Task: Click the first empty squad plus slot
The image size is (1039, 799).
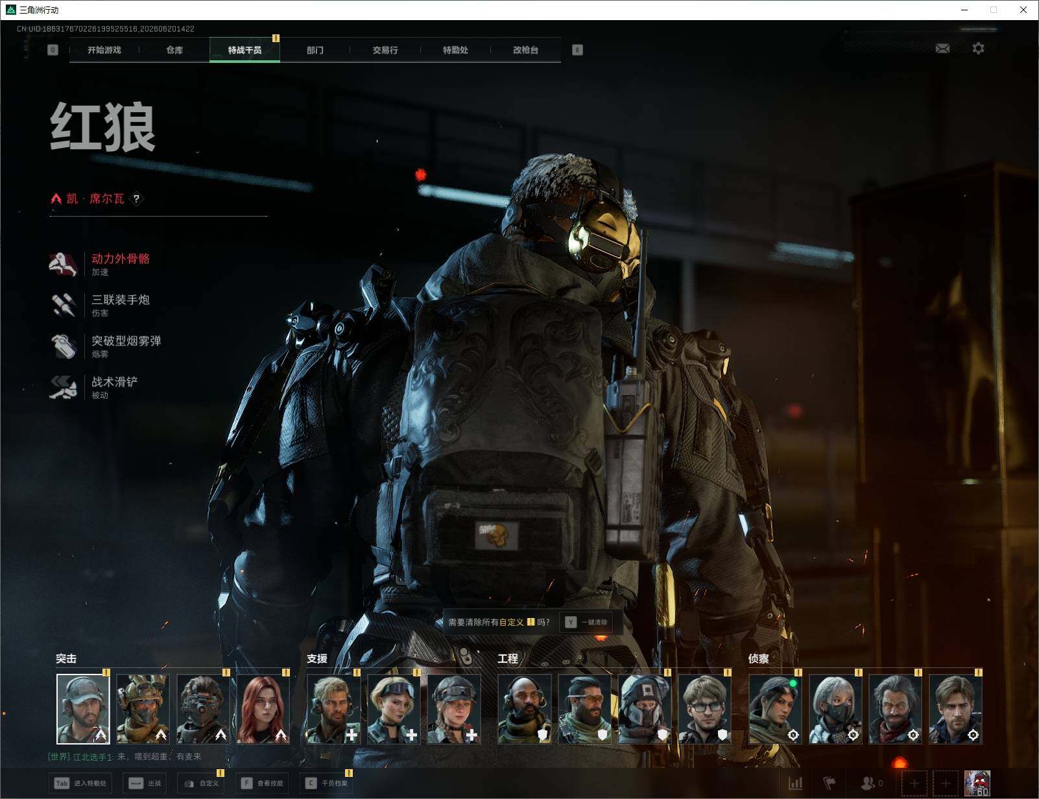Action: pos(914,783)
